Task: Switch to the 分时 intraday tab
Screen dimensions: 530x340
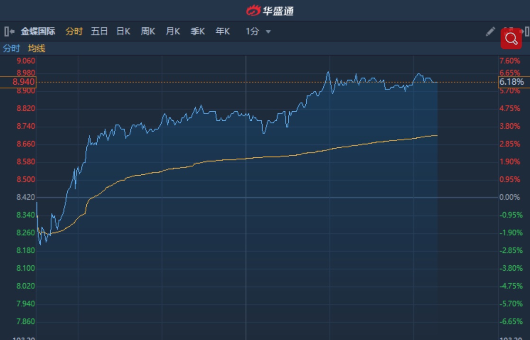Action: click(74, 32)
